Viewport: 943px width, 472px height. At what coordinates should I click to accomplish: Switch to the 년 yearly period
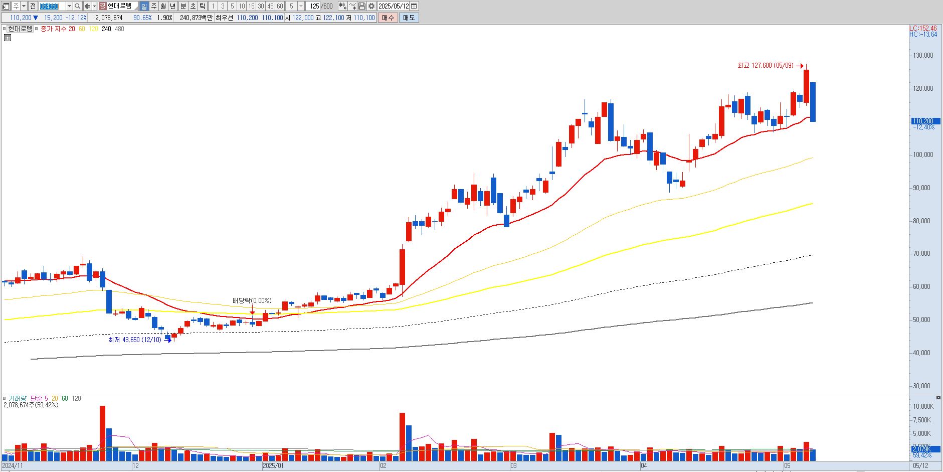pyautogui.click(x=172, y=6)
